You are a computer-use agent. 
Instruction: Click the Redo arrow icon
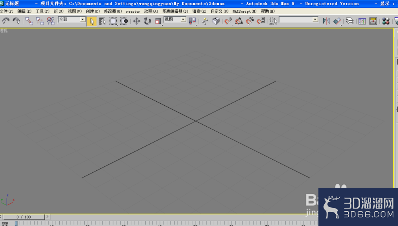pos(16,21)
